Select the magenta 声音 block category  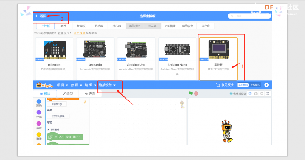[39, 125]
